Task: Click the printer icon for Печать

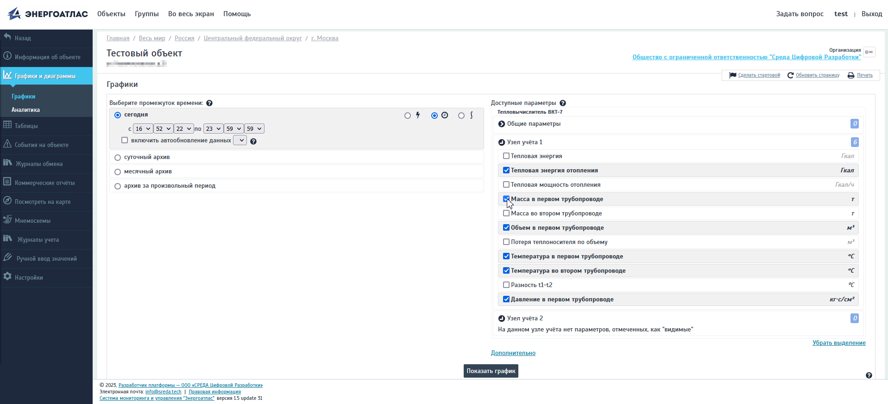Action: click(851, 75)
